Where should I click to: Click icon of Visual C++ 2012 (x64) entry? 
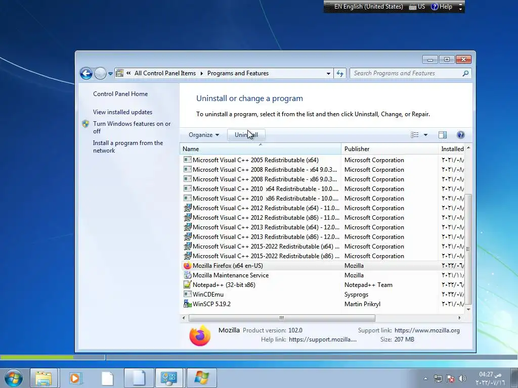[x=187, y=208]
